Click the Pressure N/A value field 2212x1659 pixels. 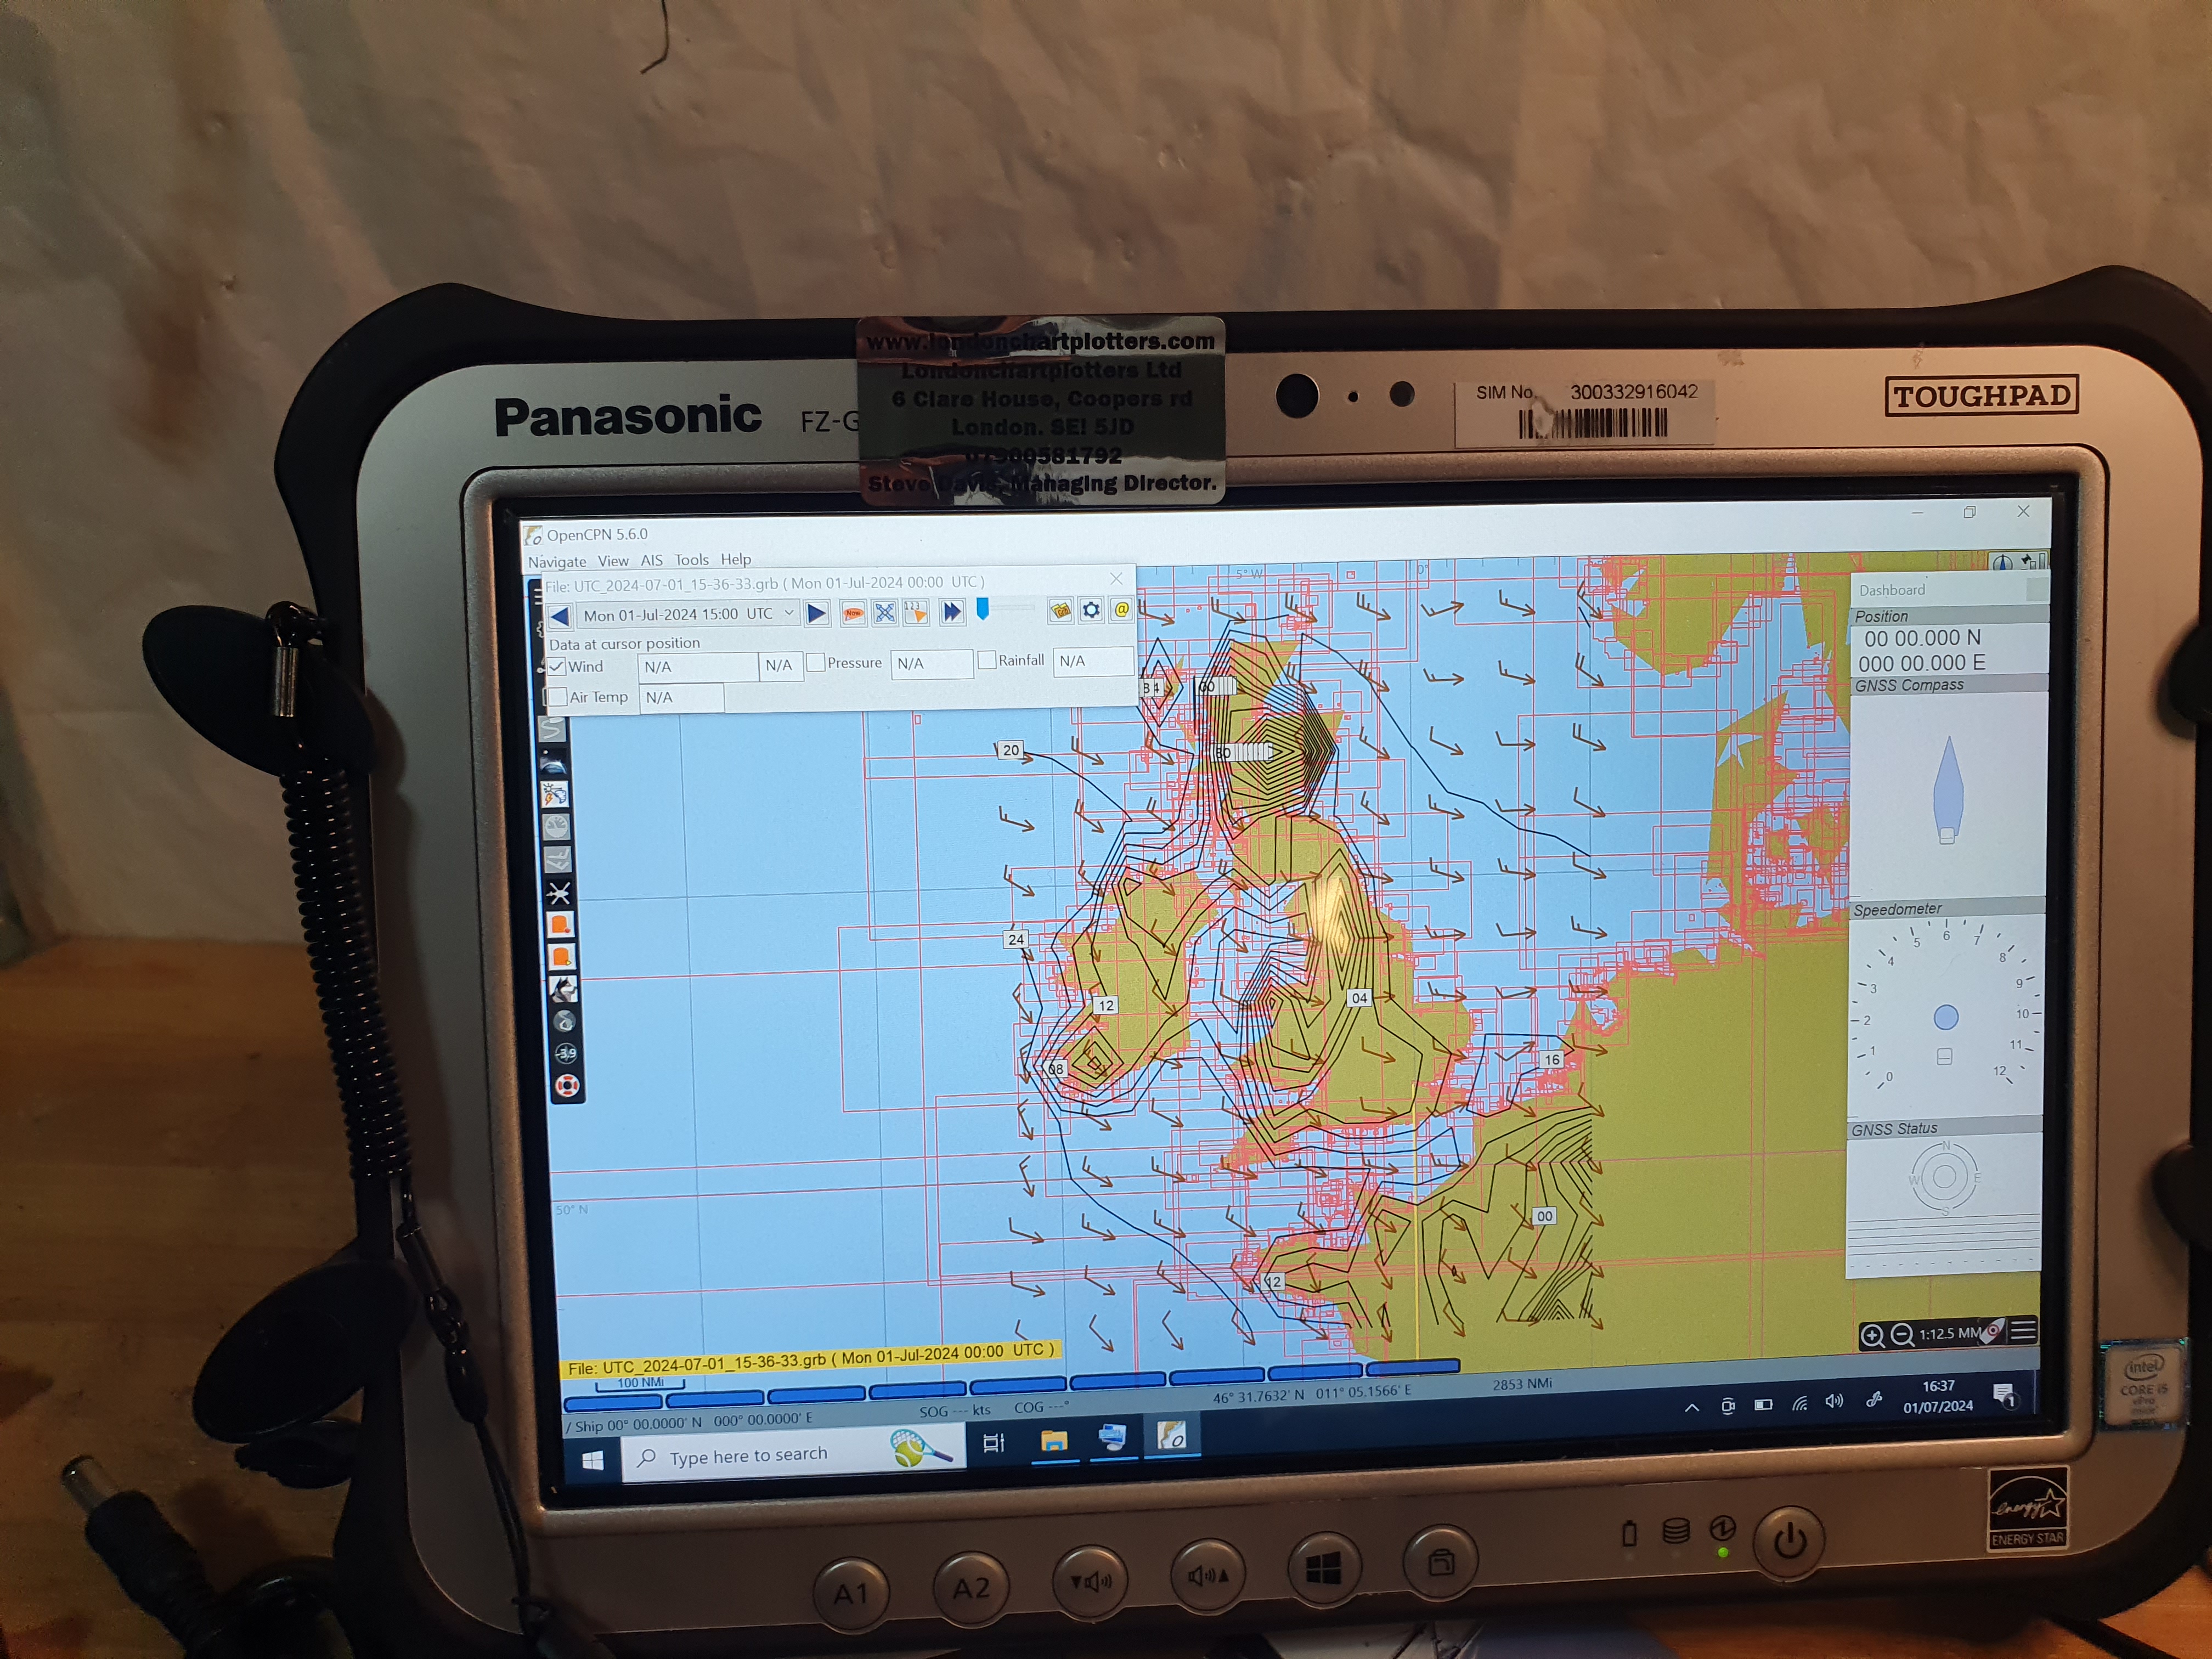[x=932, y=663]
